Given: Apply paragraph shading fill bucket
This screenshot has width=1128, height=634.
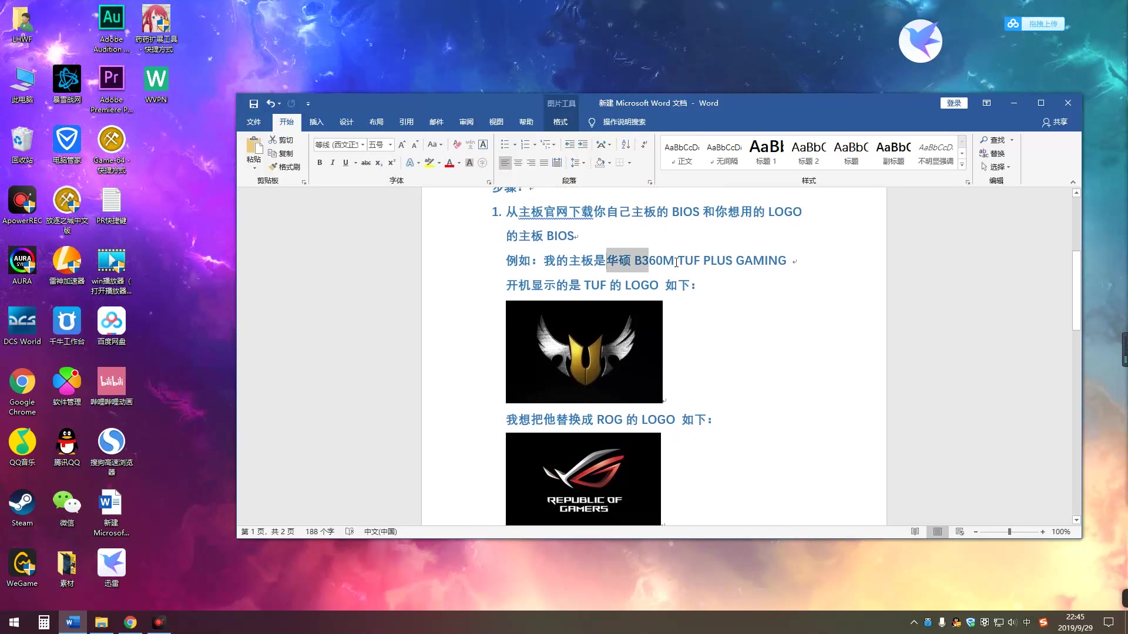Looking at the screenshot, I should 600,163.
